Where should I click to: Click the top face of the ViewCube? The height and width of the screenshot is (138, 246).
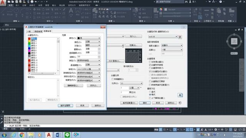[234, 41]
